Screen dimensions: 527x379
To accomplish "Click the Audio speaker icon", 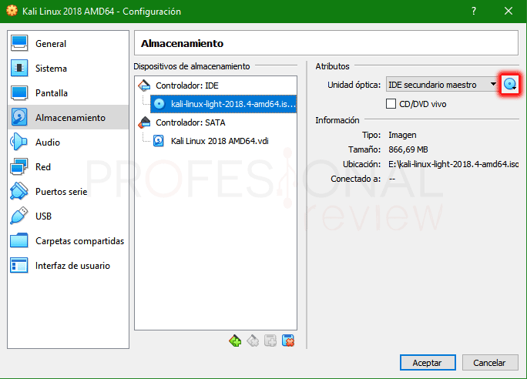I will [18, 142].
